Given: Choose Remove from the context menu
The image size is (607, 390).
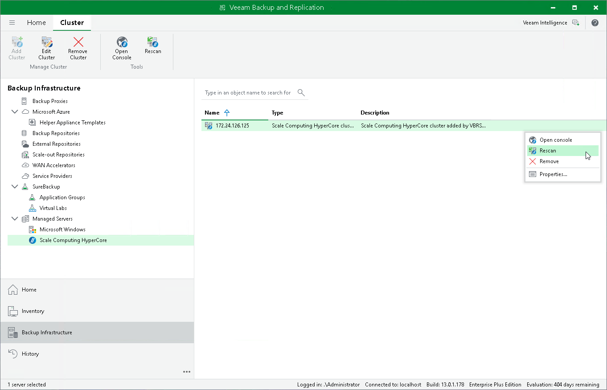Looking at the screenshot, I should coord(563,161).
